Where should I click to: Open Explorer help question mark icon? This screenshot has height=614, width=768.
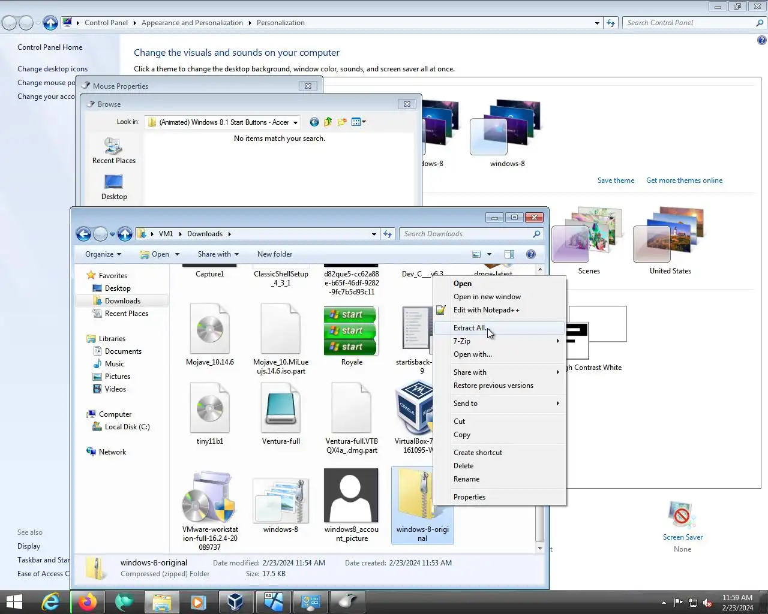pyautogui.click(x=531, y=254)
